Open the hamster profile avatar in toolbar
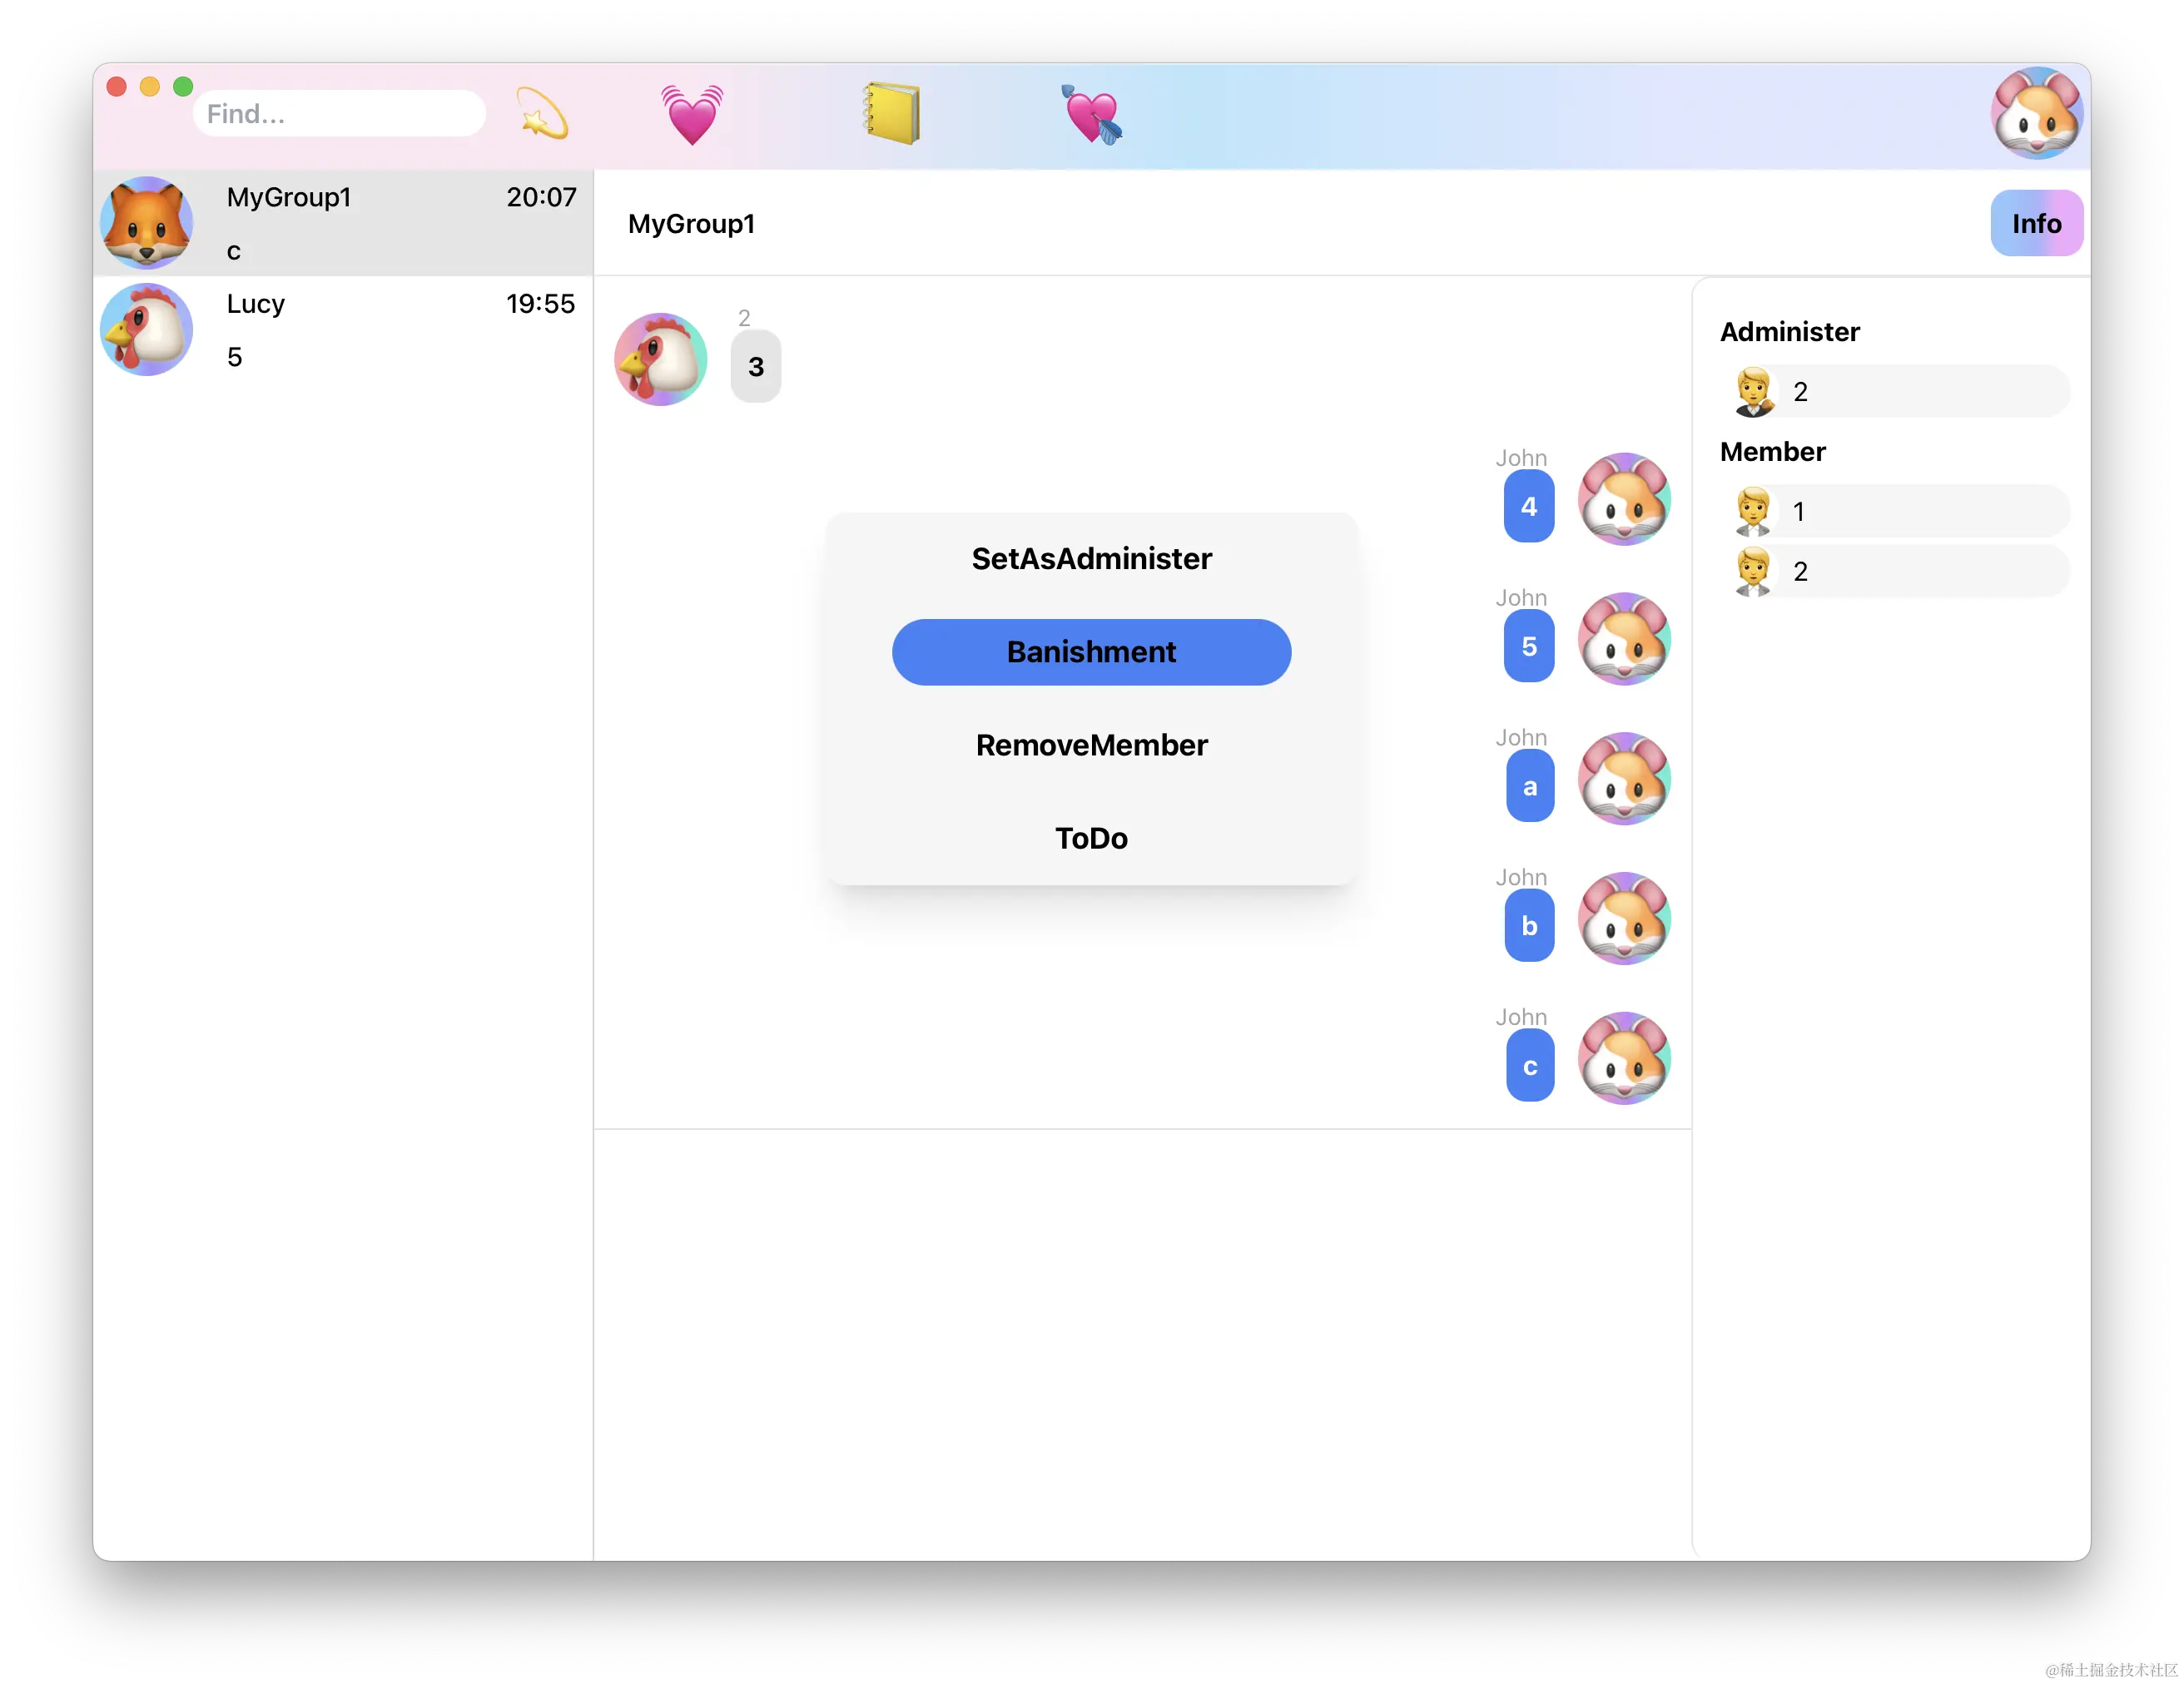The height and width of the screenshot is (1684, 2184). coord(2035,114)
